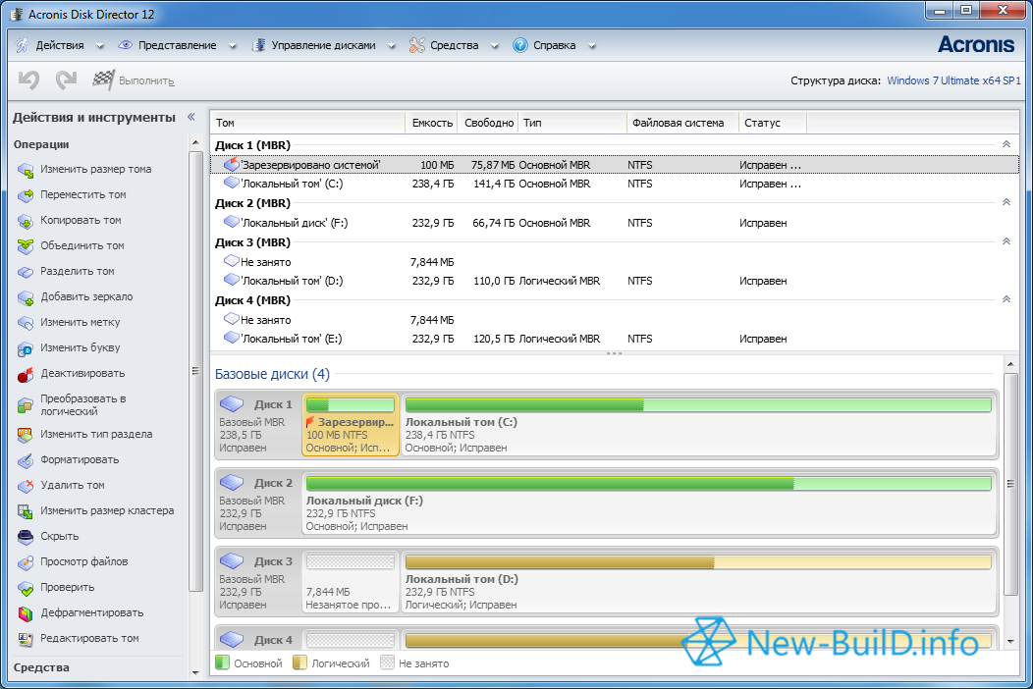Click the Convert to logical icon (Преобразовать в логический)
The width and height of the screenshot is (1033, 689).
coord(26,405)
